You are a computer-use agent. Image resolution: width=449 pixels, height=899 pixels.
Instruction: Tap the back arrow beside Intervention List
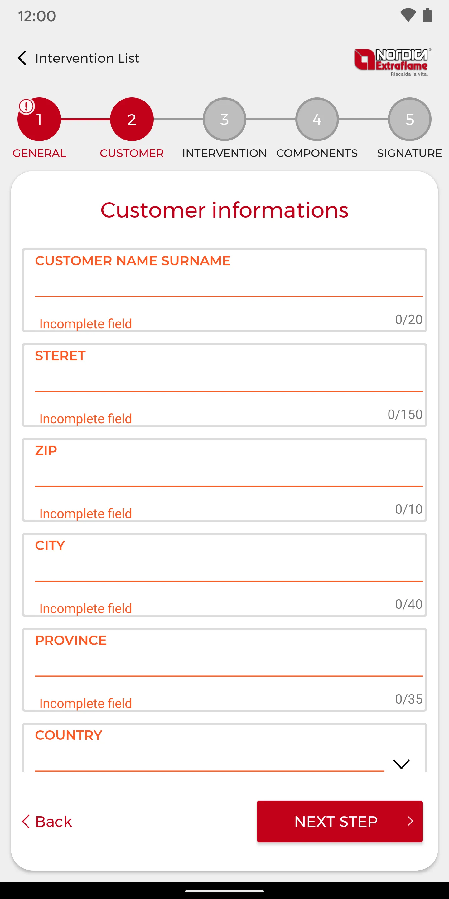(22, 58)
